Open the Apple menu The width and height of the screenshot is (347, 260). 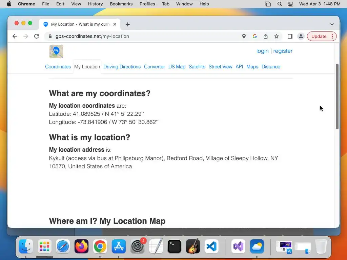[x=9, y=4]
